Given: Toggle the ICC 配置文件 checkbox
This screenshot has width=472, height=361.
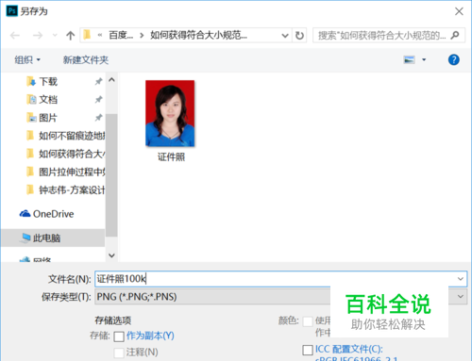Looking at the screenshot, I should [308, 350].
